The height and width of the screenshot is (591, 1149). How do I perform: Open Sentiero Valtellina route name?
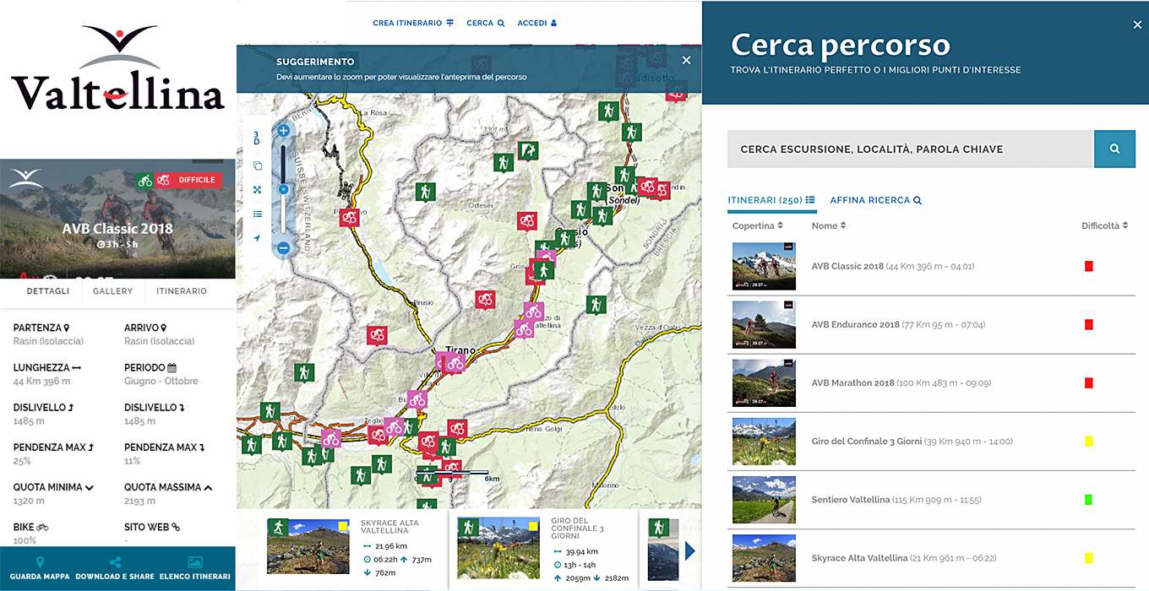(851, 499)
